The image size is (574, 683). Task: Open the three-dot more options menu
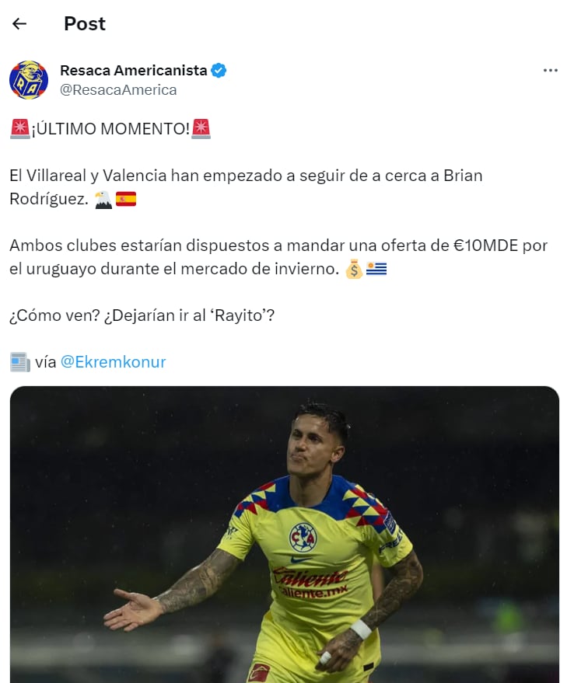[551, 70]
